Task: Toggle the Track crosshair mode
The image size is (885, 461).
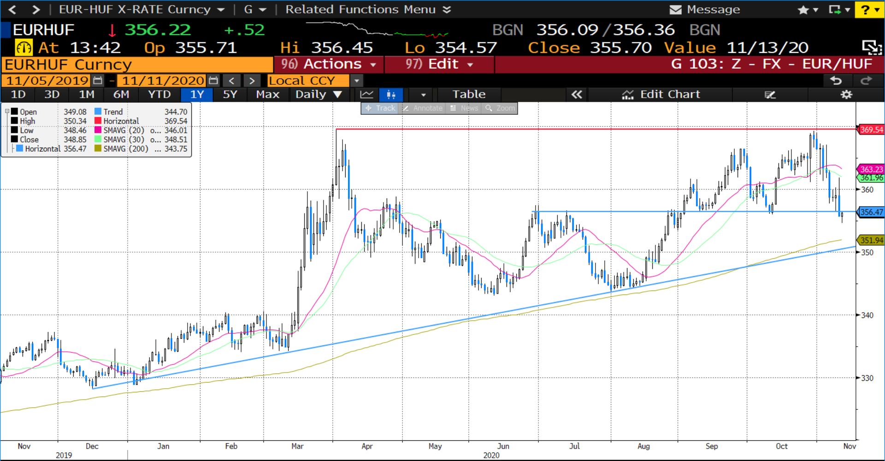Action: 380,108
